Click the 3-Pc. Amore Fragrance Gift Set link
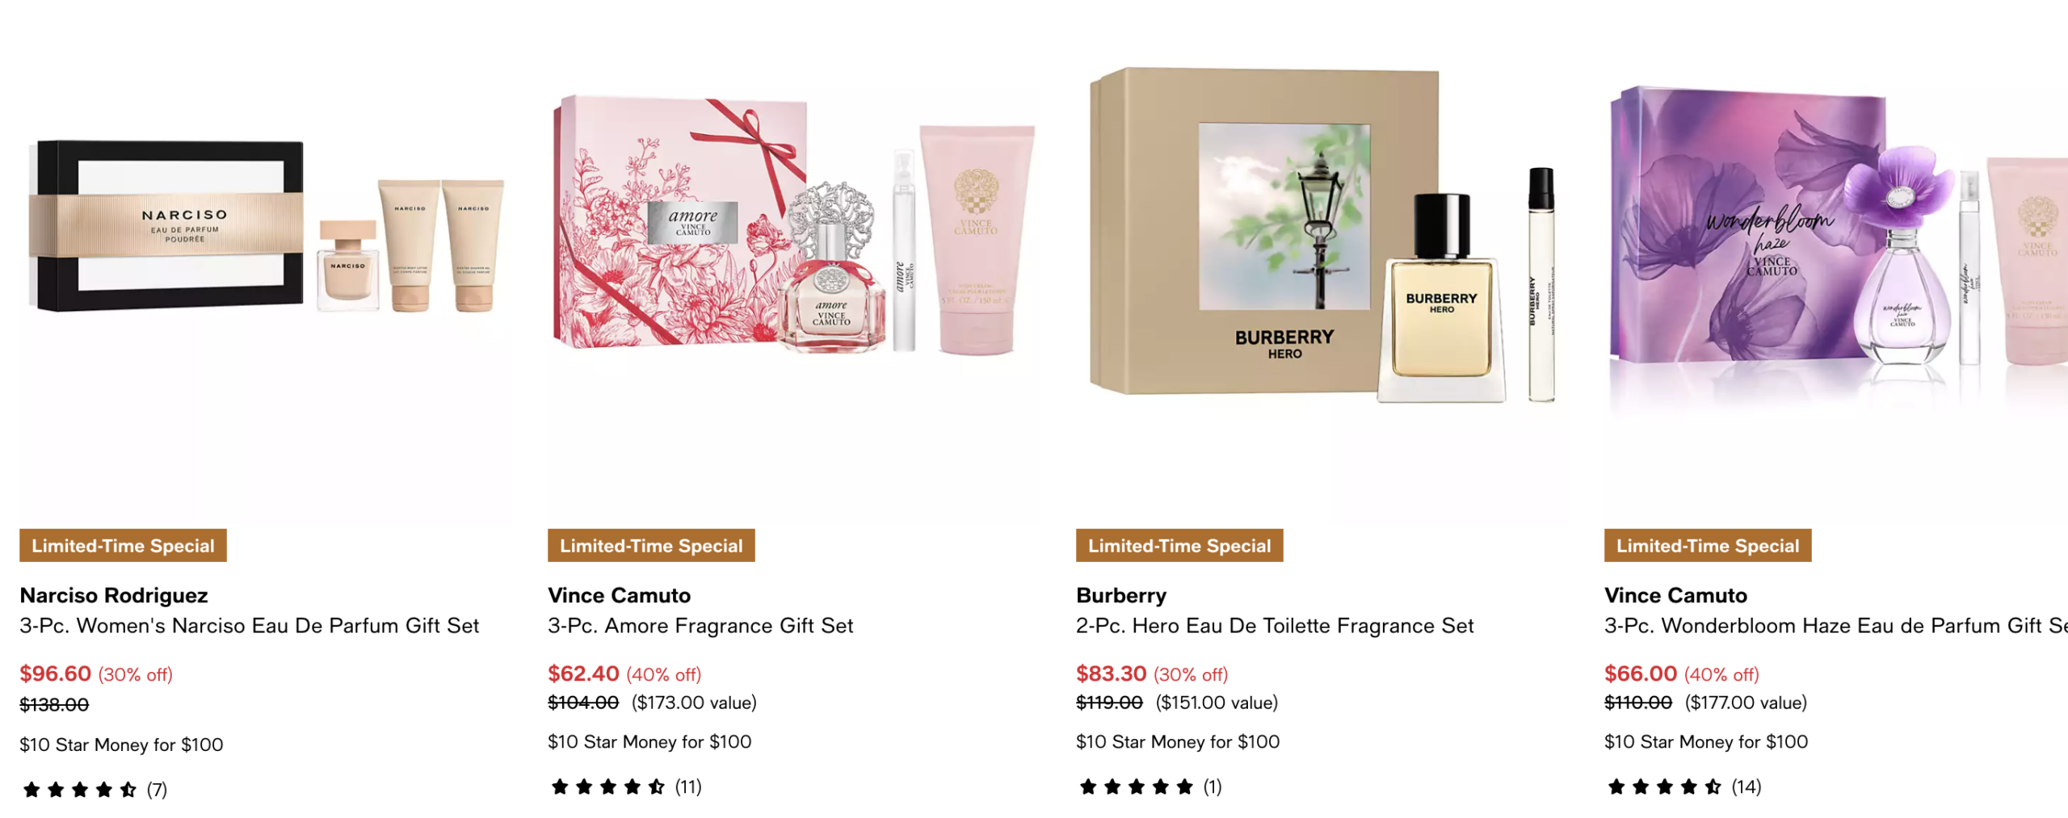Screen dimensions: 2068x818 [700, 626]
